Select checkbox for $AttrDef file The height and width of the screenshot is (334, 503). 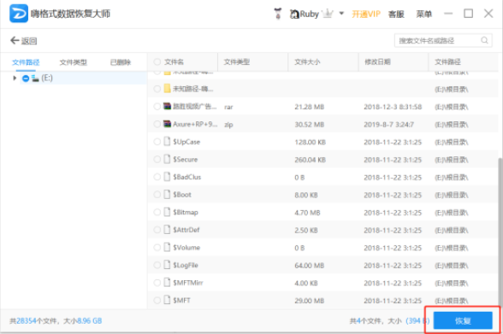(x=157, y=230)
